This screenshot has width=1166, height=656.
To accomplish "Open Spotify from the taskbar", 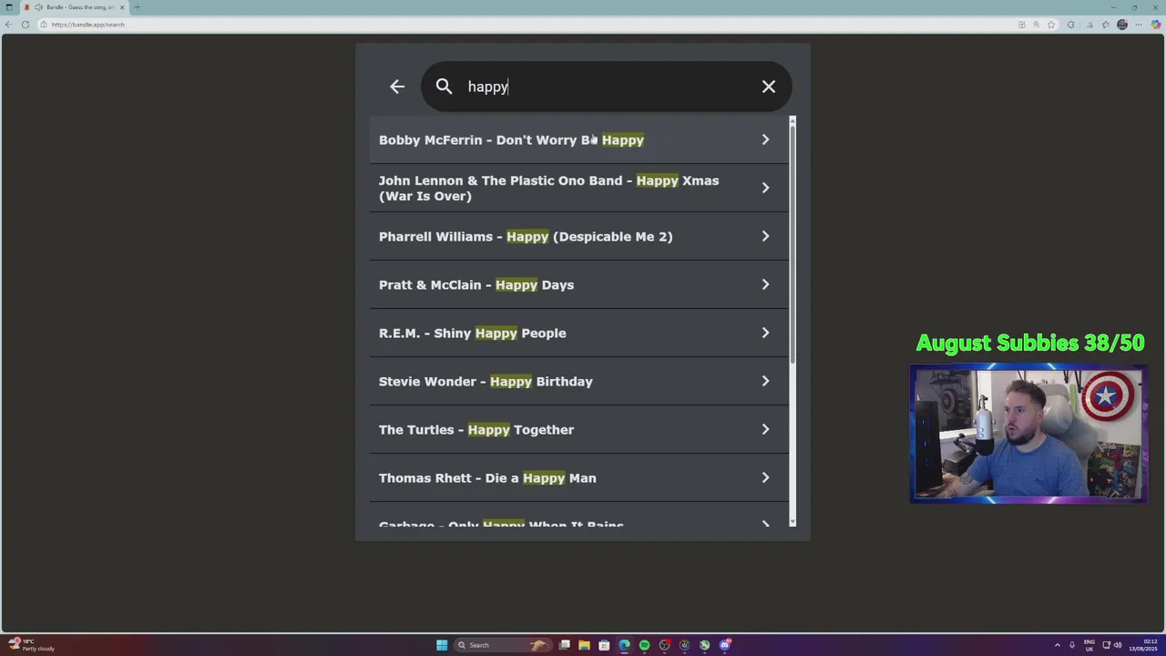I will pos(644,645).
